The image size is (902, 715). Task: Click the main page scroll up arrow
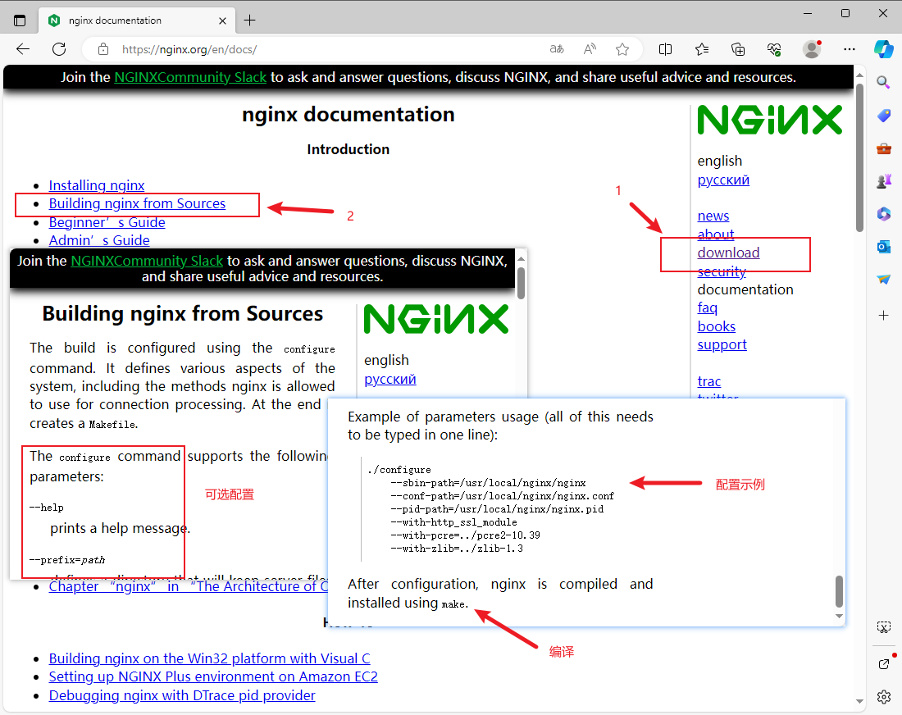coord(859,75)
